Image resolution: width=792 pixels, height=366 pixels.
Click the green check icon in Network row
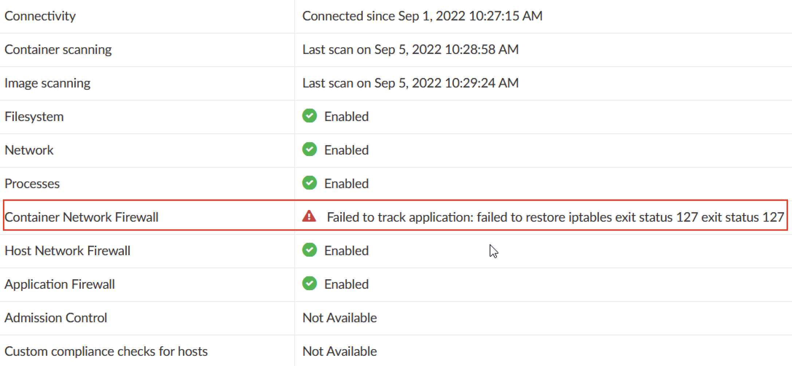tap(309, 149)
